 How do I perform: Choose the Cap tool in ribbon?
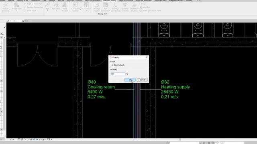click(x=143, y=4)
